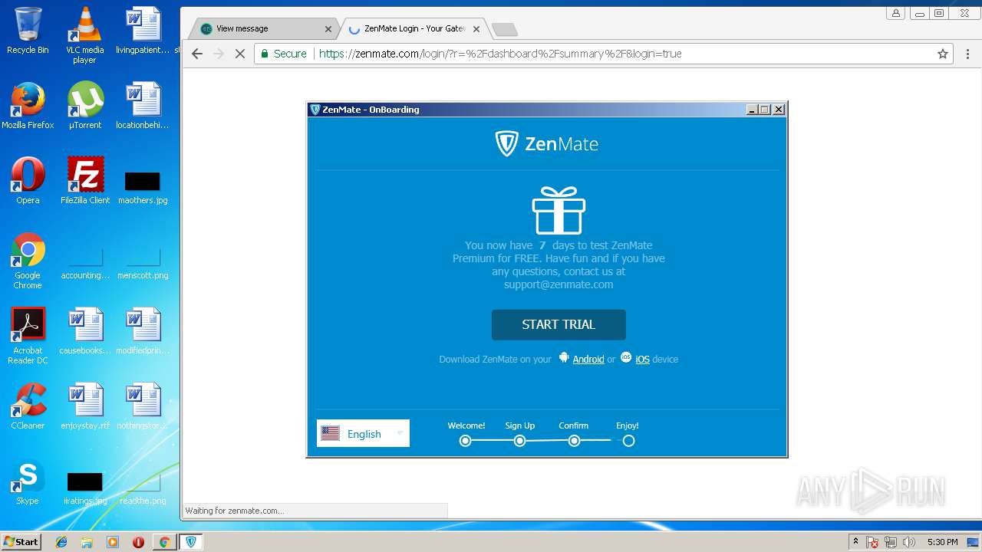The width and height of the screenshot is (982, 552).
Task: Open media player taskbar icon
Action: click(x=113, y=542)
